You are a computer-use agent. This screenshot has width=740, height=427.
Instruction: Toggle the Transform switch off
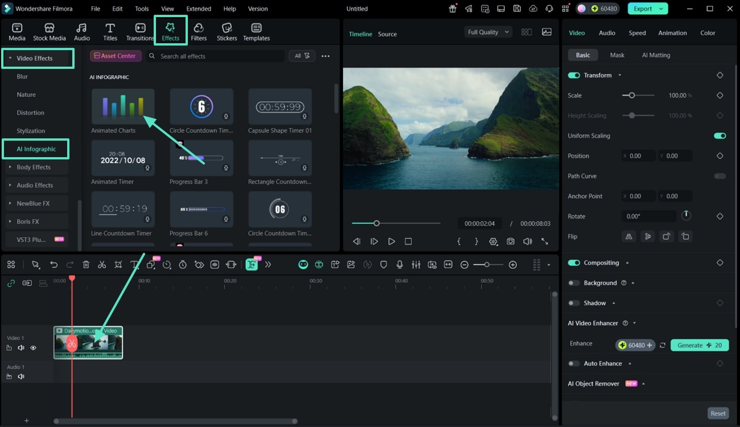[574, 75]
